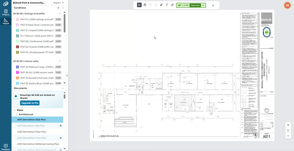
Task: Open A031 Demolition Reflected Ceiling Plan
Action: [37, 144]
